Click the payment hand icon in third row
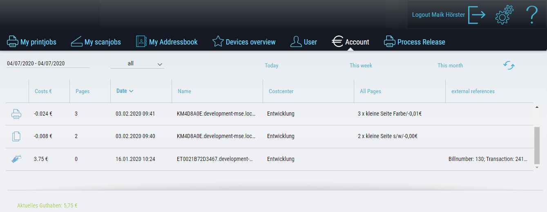This screenshot has width=547, height=212. pyautogui.click(x=16, y=159)
